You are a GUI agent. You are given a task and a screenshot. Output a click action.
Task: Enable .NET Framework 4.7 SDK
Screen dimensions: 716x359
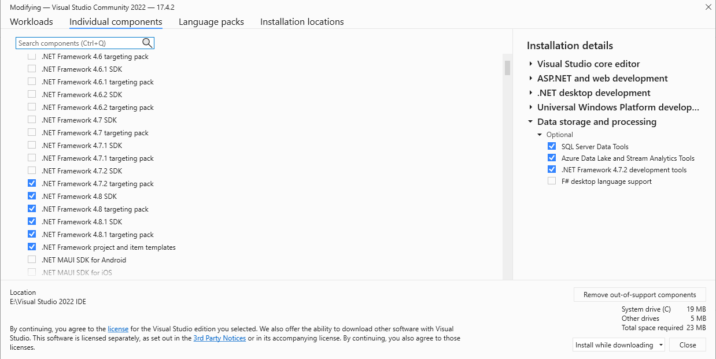click(32, 120)
